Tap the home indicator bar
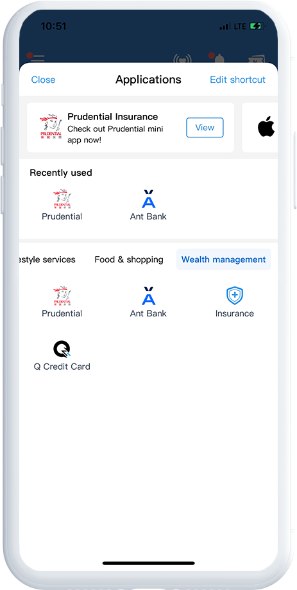Screen dimensions: 297x590 click(x=149, y=563)
